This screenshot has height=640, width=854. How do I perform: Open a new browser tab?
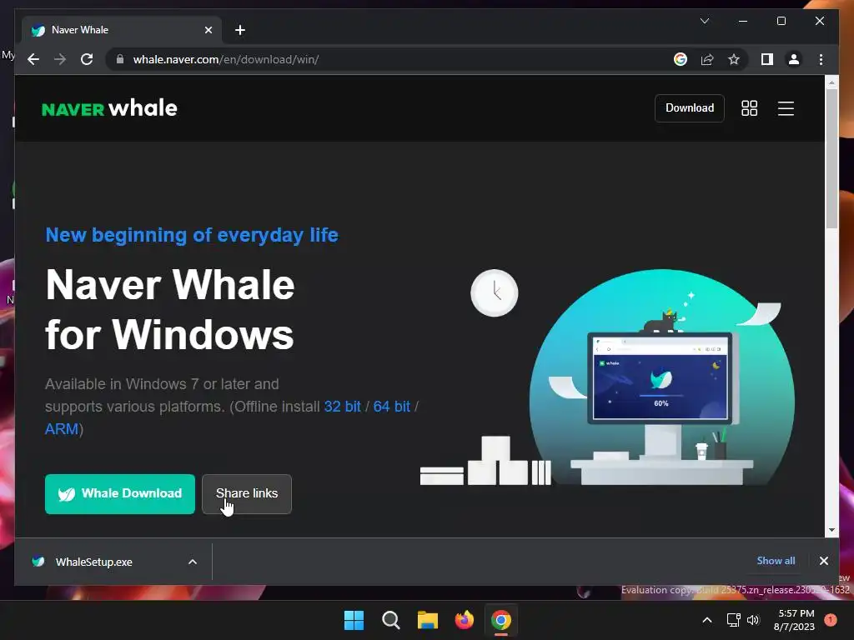[240, 30]
